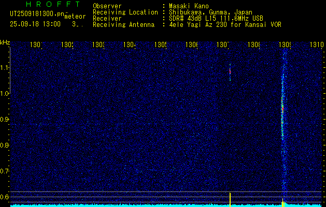Click the 1.0 kHz frequency tick
The width and height of the screenshot is (326, 207).
pyautogui.click(x=5, y=94)
